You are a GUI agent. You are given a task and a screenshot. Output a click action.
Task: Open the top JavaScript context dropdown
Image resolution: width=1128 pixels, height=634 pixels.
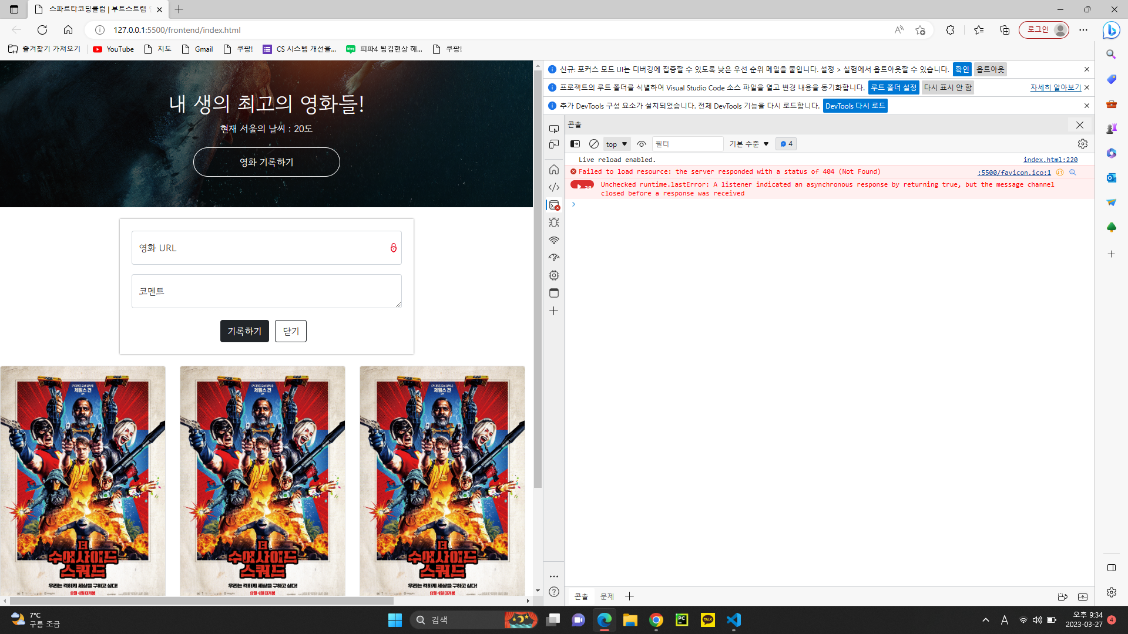point(616,144)
